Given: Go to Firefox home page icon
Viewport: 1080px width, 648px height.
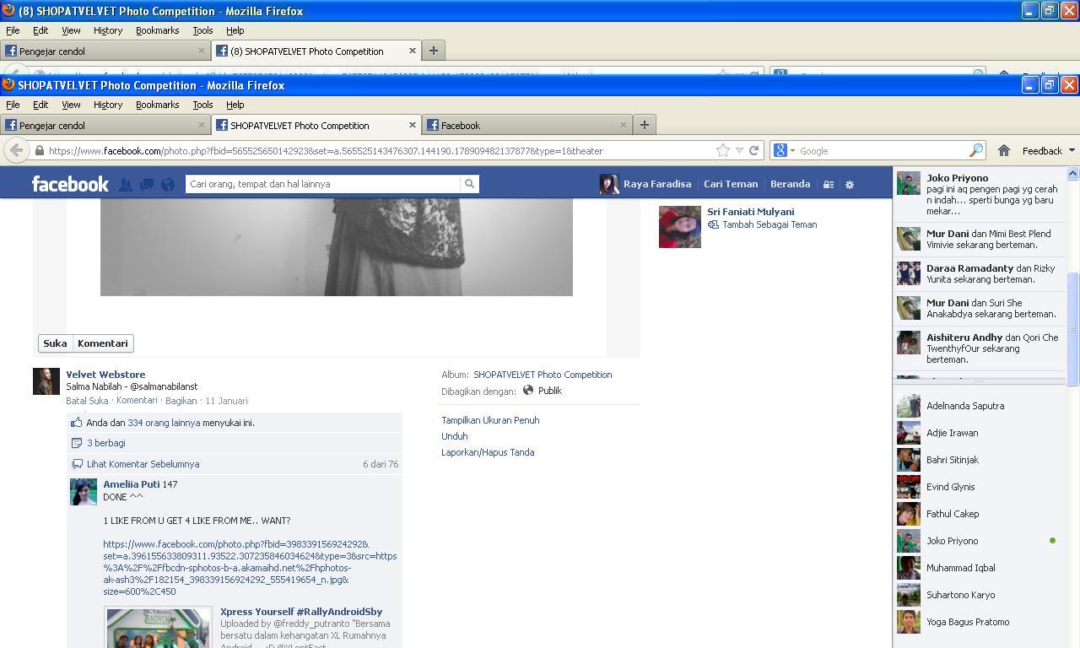Looking at the screenshot, I should pyautogui.click(x=1004, y=151).
